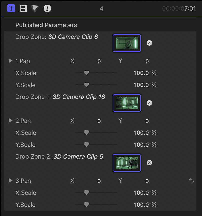Show the Info inspector
The height and width of the screenshot is (216, 202).
(47, 9)
